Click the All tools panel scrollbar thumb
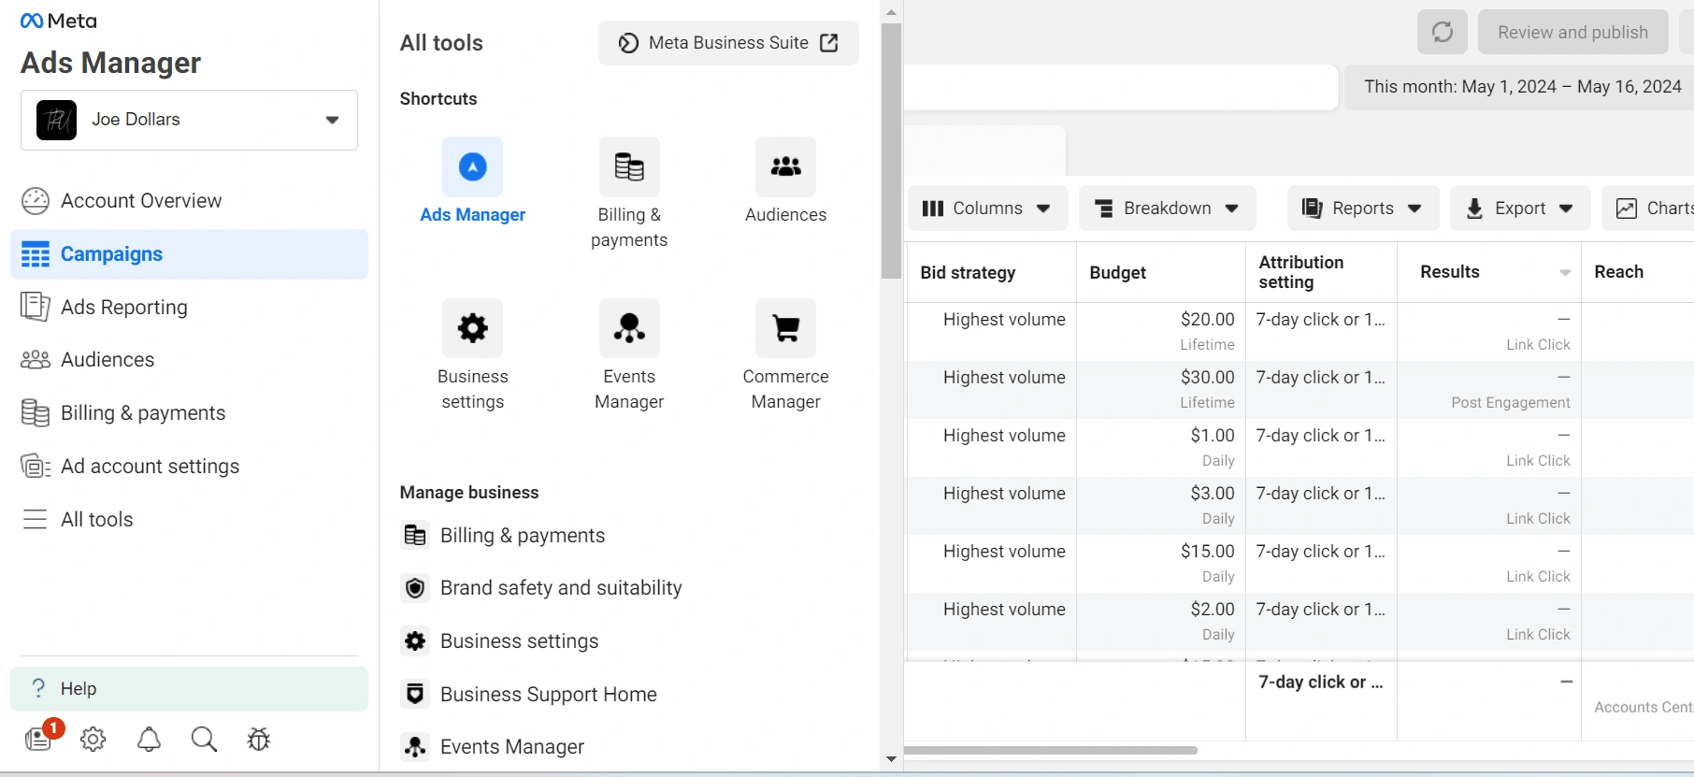Image resolution: width=1694 pixels, height=777 pixels. tap(891, 151)
